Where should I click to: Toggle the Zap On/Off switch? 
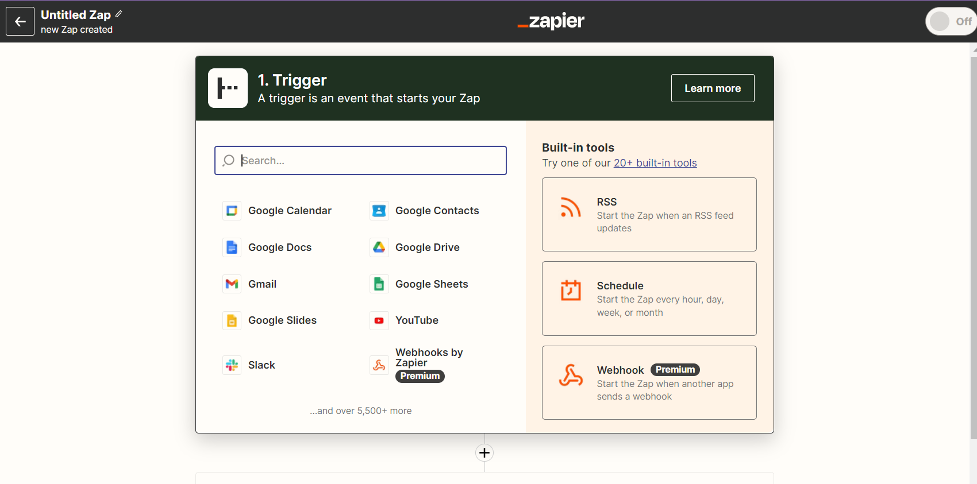(950, 22)
